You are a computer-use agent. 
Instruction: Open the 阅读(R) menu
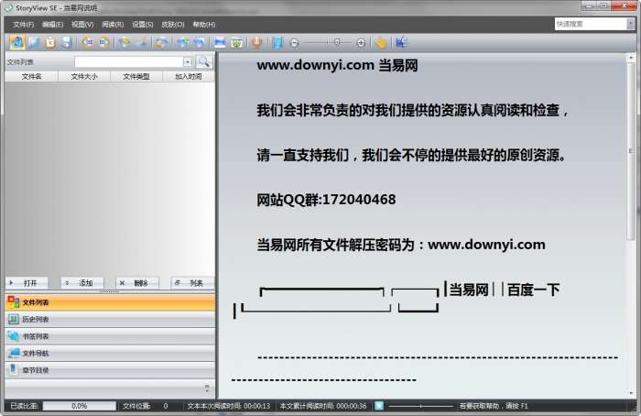tap(113, 25)
